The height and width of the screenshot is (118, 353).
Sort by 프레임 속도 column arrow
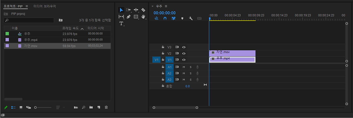pyautogui.click(x=82, y=28)
